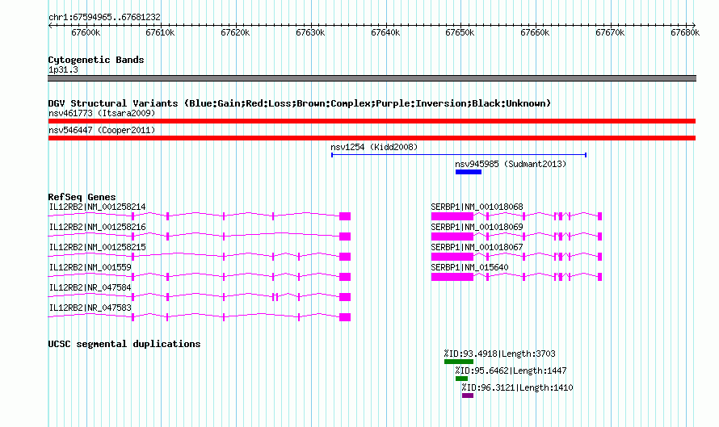Click the red nsv461773 loss bar
The width and height of the screenshot is (719, 427).
coord(372,121)
